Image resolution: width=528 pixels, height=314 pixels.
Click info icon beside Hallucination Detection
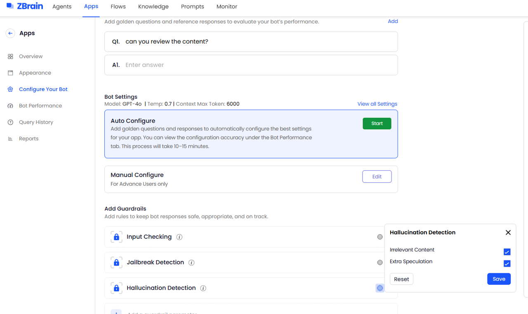(x=203, y=288)
